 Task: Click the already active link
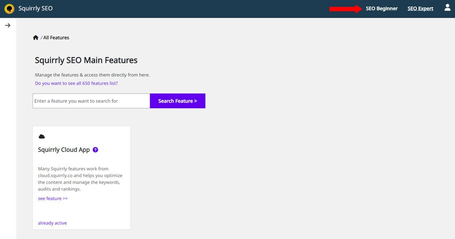coord(52,223)
